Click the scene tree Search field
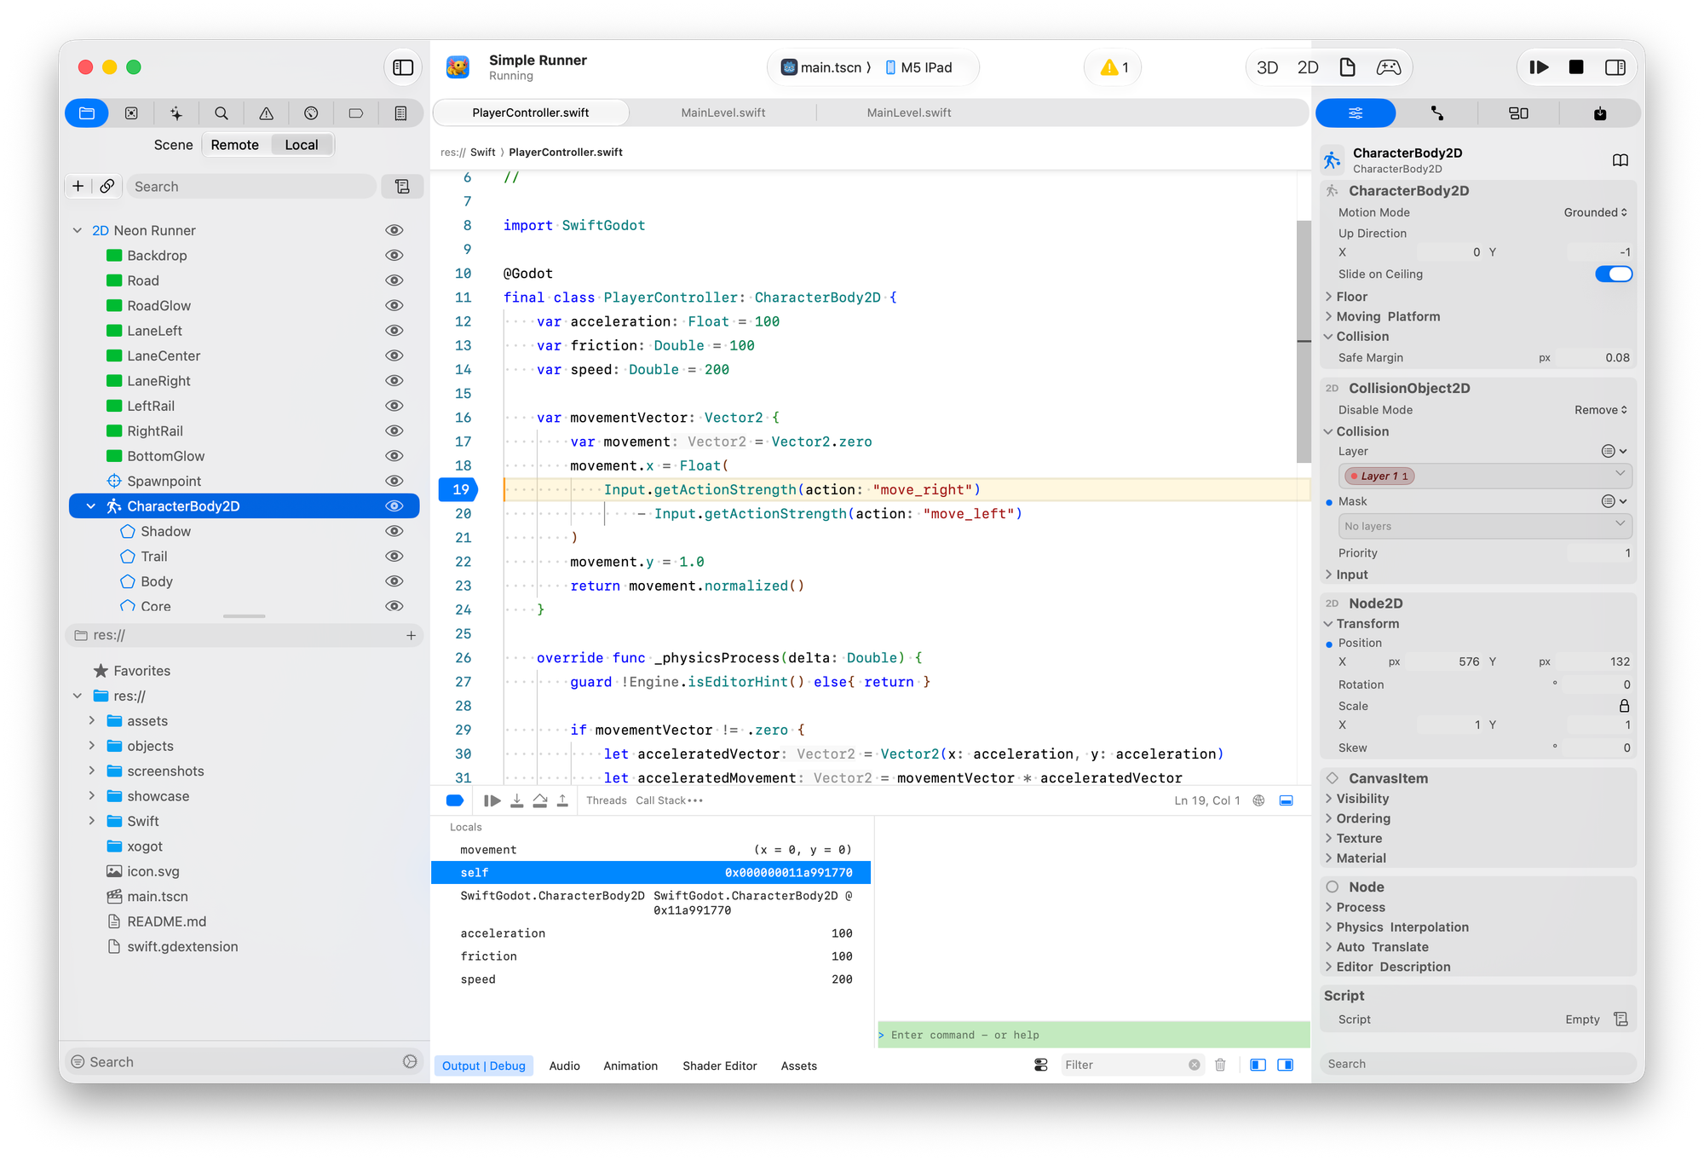This screenshot has height=1161, width=1704. tap(250, 186)
